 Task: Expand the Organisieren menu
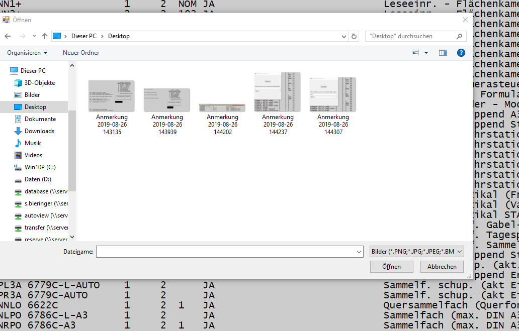[x=27, y=53]
